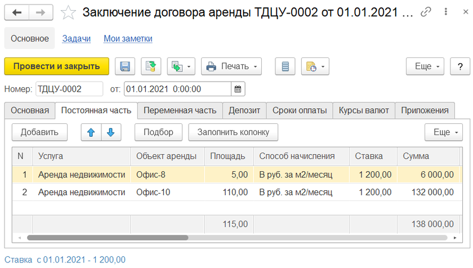
Task: Open the Печать dropdown menu
Action: [231, 66]
